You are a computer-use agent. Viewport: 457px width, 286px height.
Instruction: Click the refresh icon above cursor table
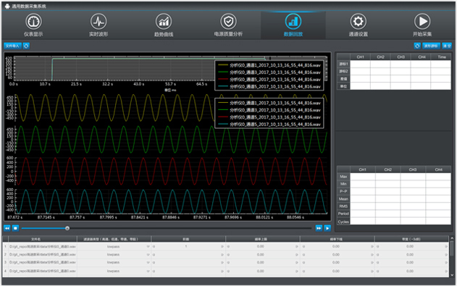click(417, 46)
